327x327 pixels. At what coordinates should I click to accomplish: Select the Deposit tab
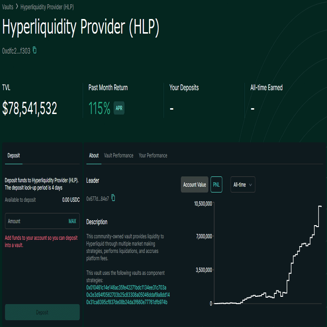(14, 155)
